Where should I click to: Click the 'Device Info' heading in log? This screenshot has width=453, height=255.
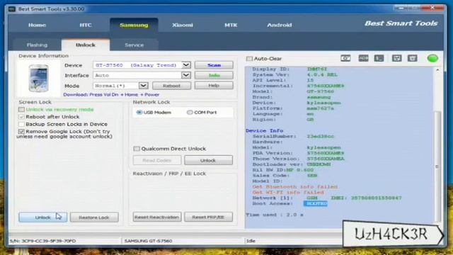point(264,130)
